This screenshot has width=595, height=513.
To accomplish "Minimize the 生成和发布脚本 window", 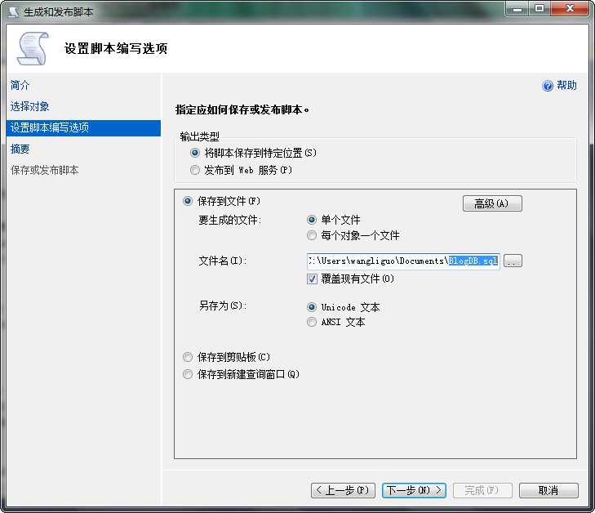I will pos(517,9).
